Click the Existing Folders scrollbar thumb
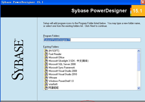Image resolution: width=145 pixels, height=102 pixels. point(139,62)
